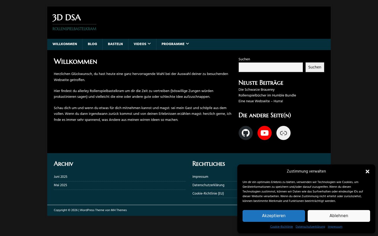Open Datenschutzerklärung link in cookie dialog
The height and width of the screenshot is (236, 378).
click(x=310, y=227)
